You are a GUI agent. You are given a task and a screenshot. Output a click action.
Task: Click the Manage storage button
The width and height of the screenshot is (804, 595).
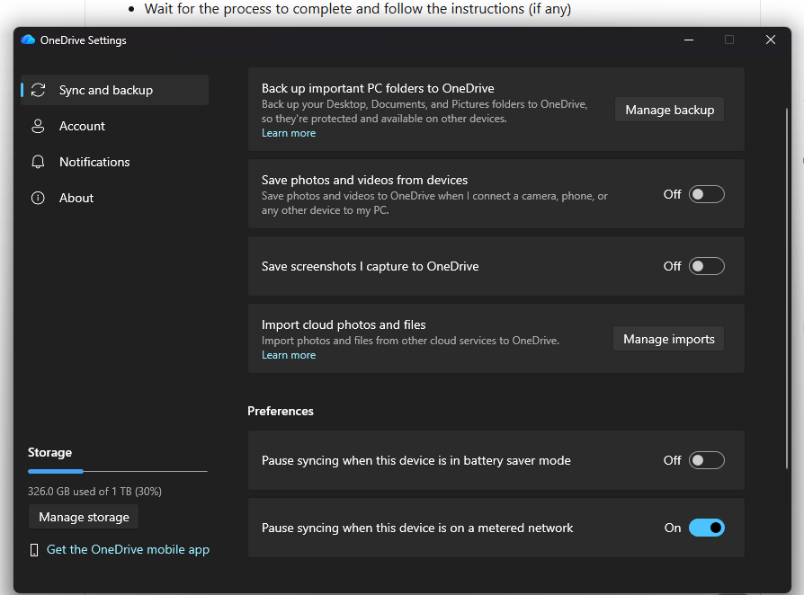point(84,517)
